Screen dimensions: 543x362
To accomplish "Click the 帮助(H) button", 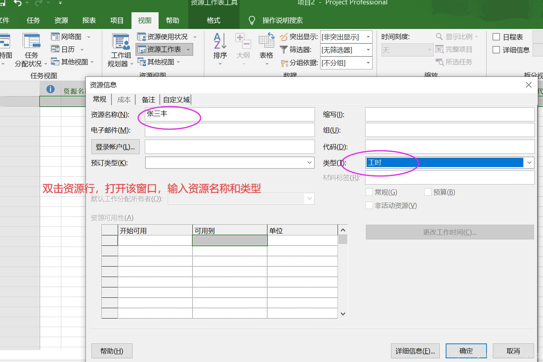I will pyautogui.click(x=112, y=351).
